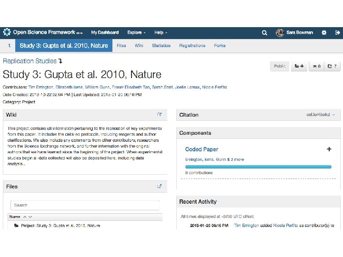The image size is (343, 257).
Task: Switch to the Registrations tab
Action: tap(192, 46)
